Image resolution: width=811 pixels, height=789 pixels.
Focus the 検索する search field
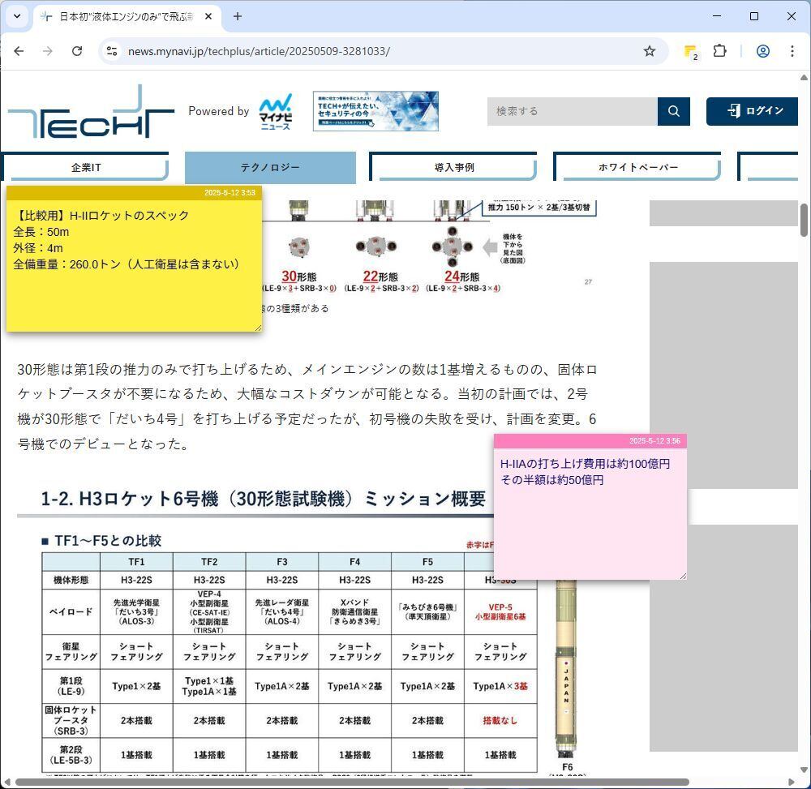coord(572,111)
